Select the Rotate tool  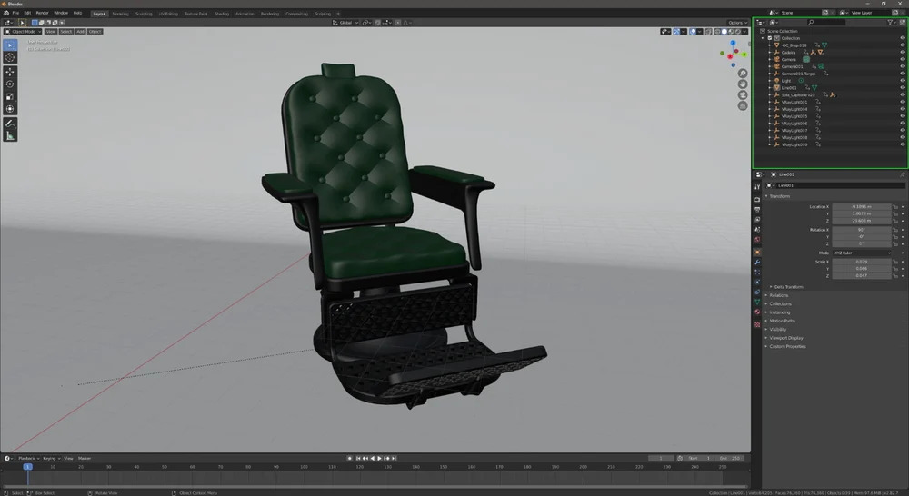[10, 84]
